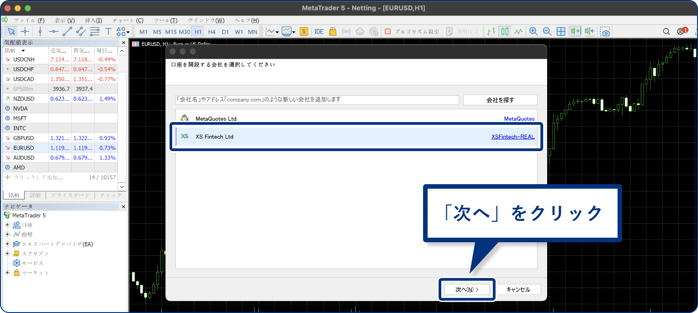This screenshot has width=698, height=313.
Task: Click the 会社を探す button
Action: pos(500,100)
